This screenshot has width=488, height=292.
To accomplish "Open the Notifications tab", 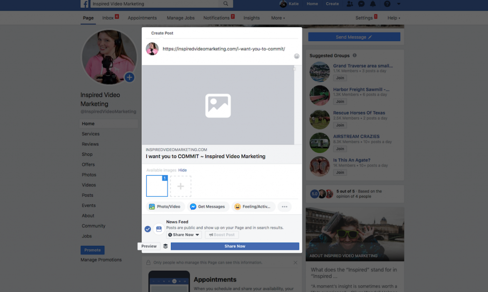I will (217, 18).
